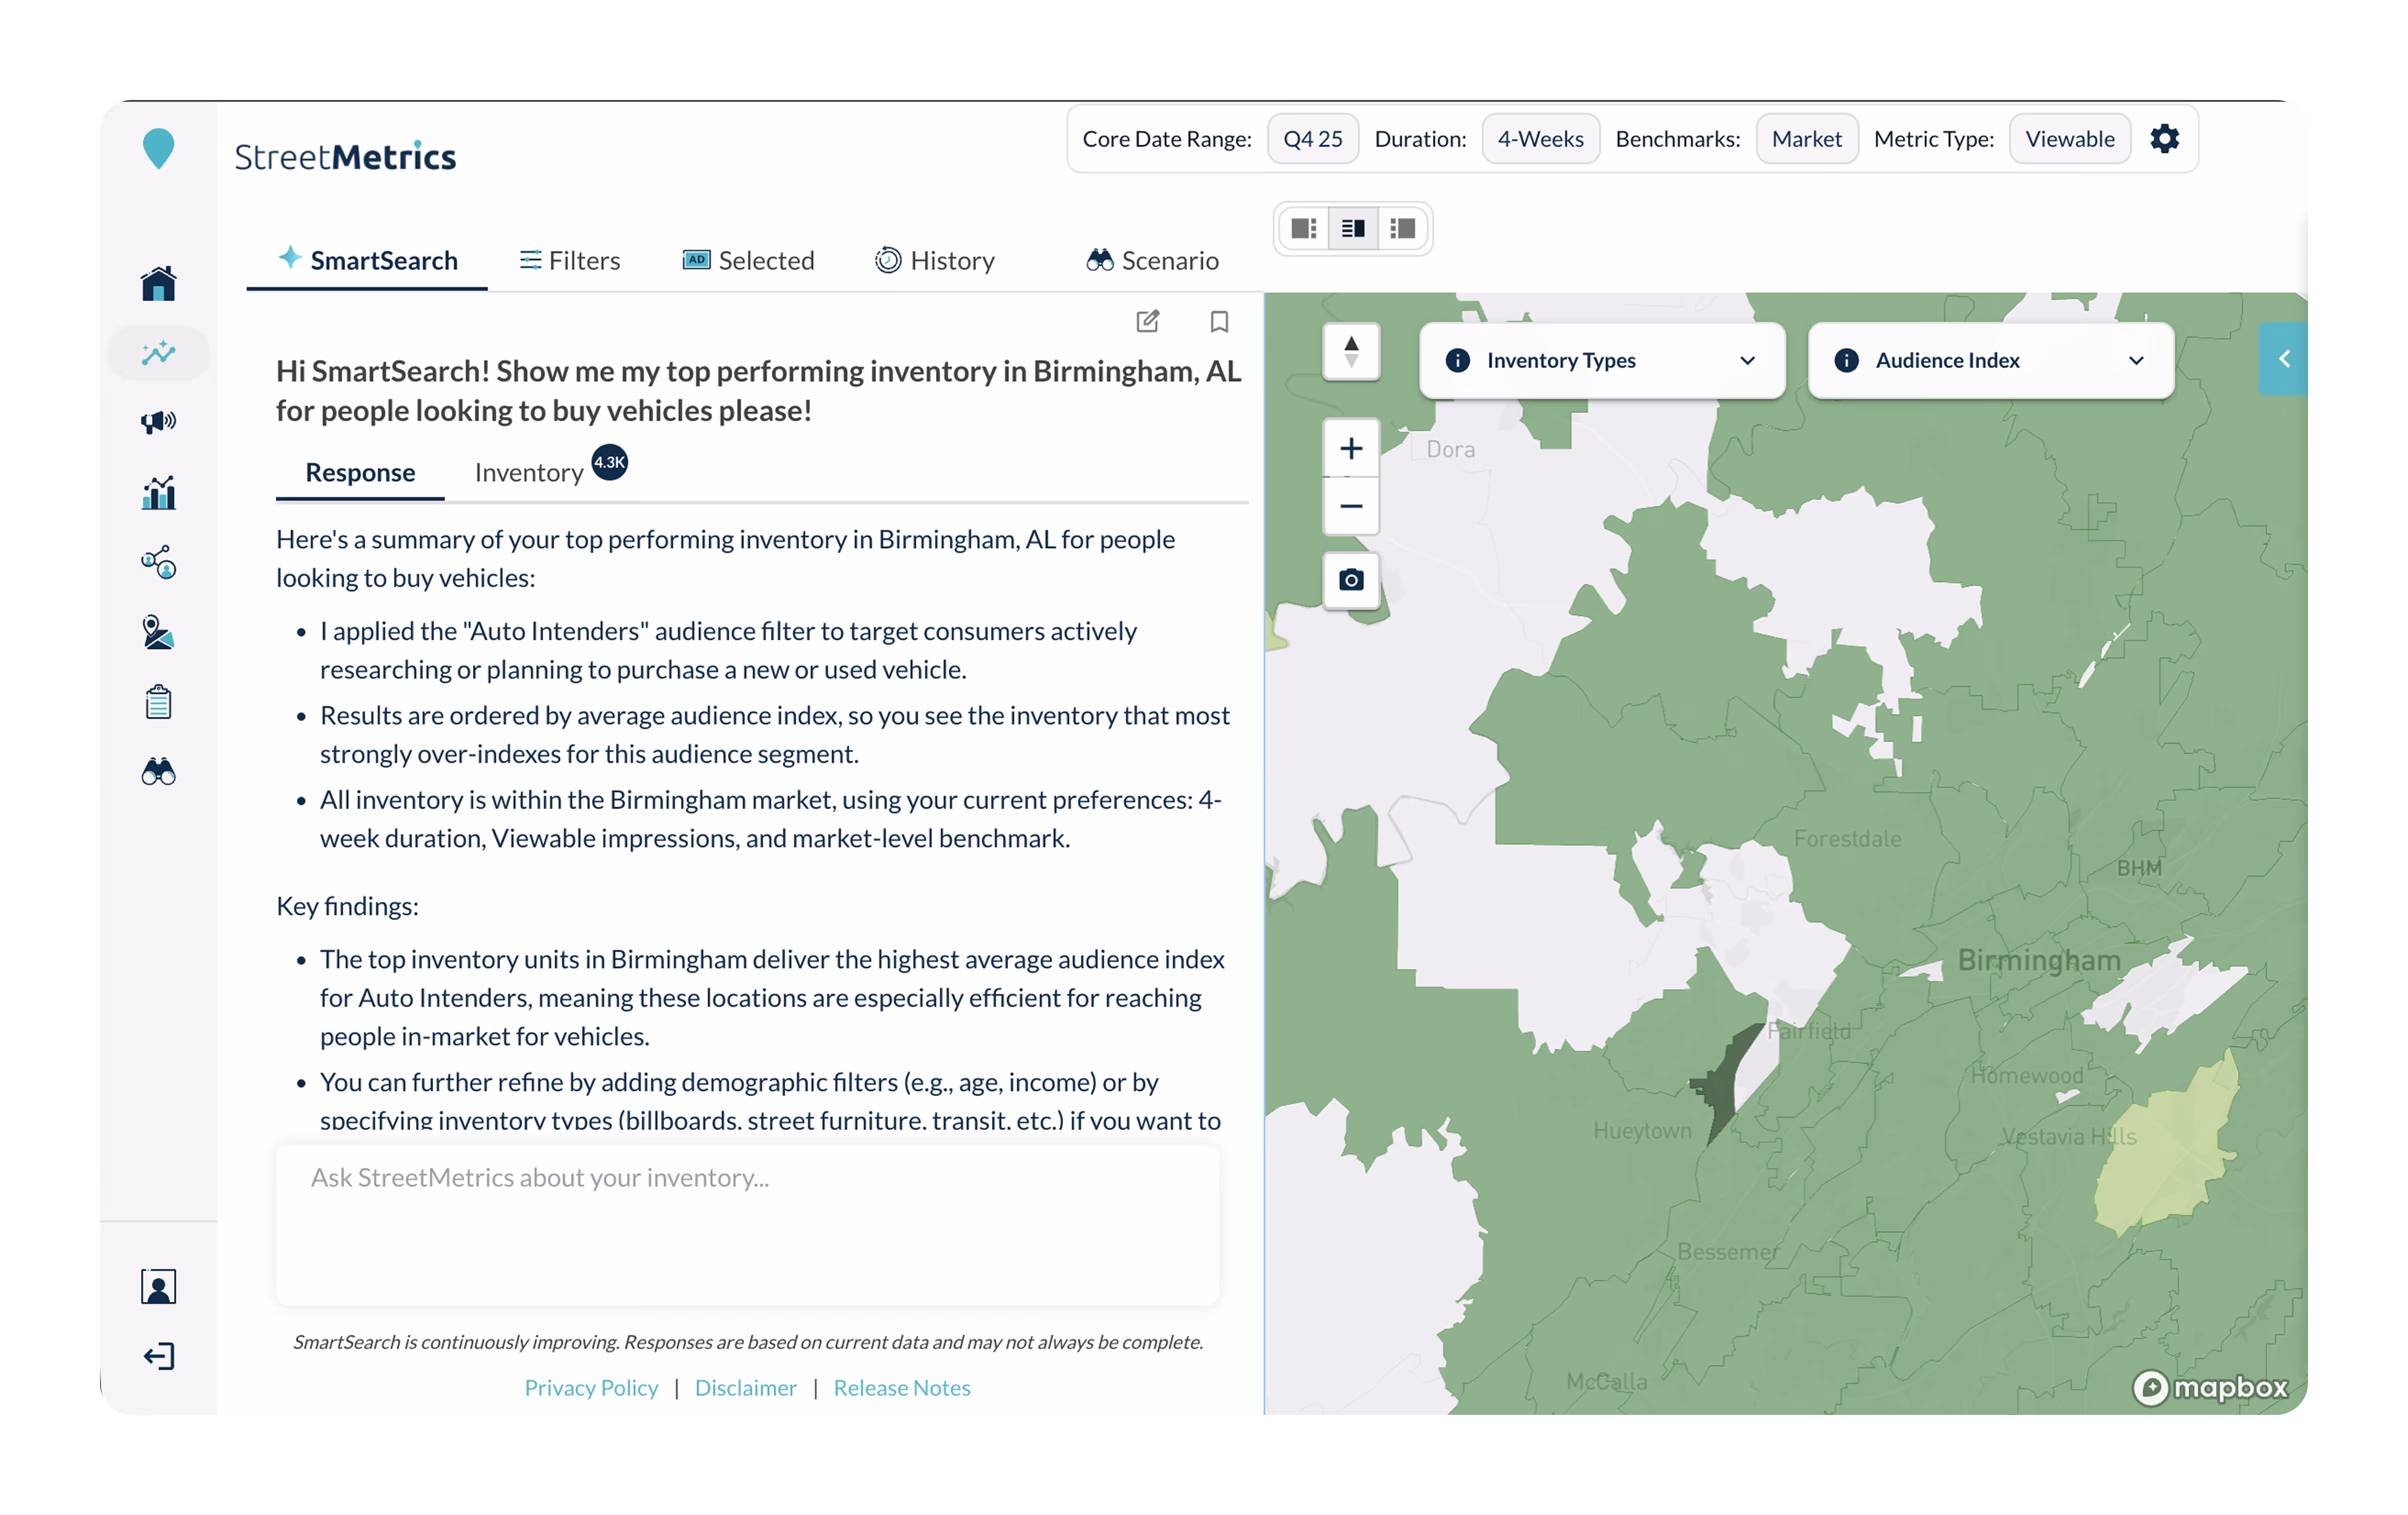Expand the Inventory Types dropdown
Image resolution: width=2408 pixels, height=1515 pixels.
[1602, 360]
